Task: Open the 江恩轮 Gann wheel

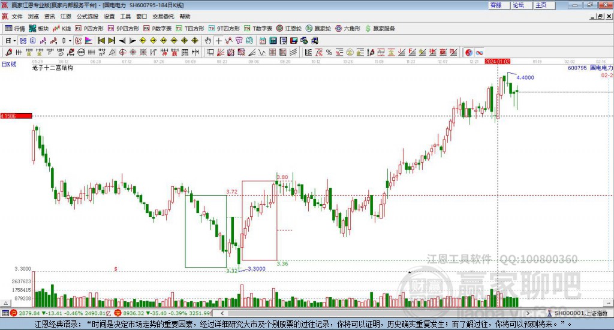Action: click(x=289, y=29)
